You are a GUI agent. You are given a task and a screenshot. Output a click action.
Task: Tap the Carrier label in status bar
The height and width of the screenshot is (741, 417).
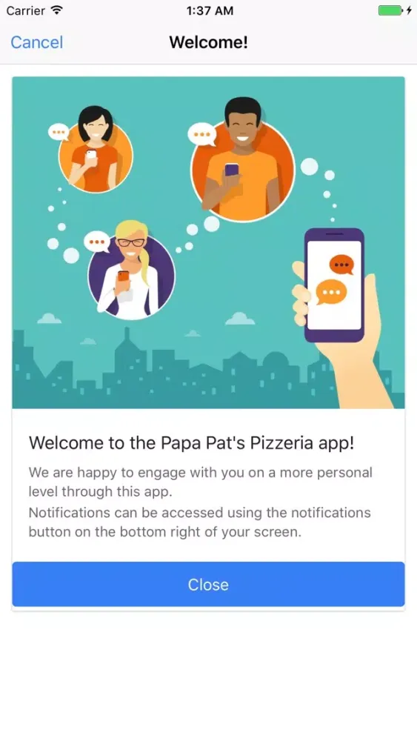26,10
